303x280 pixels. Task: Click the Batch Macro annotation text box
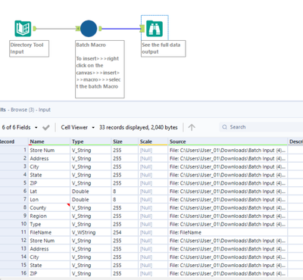tap(100, 69)
